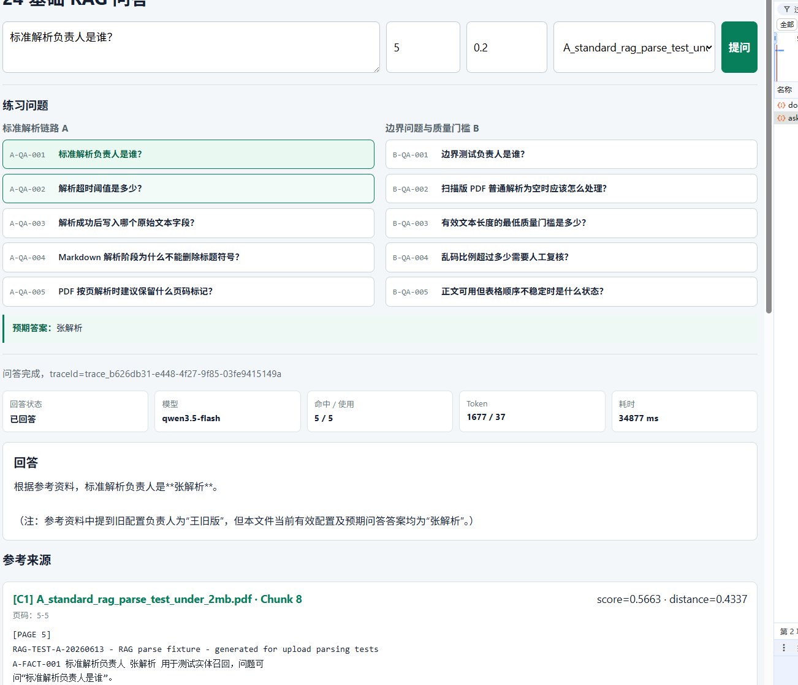Click the 耗时 34877 ms card

pyautogui.click(x=685, y=411)
